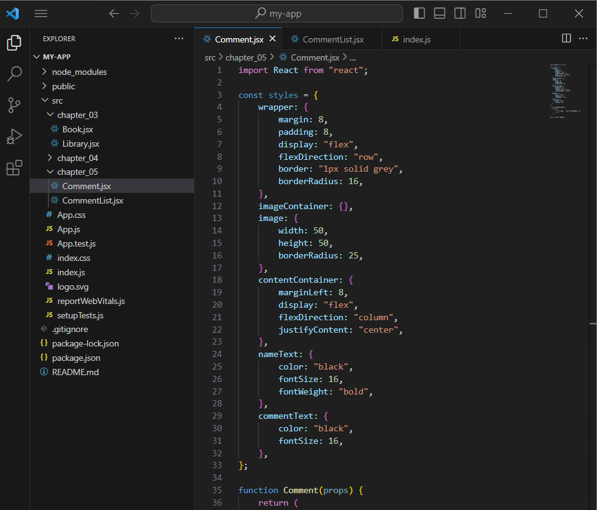This screenshot has width=597, height=510.
Task: Expand the chapter_04 folder
Action: [77, 158]
